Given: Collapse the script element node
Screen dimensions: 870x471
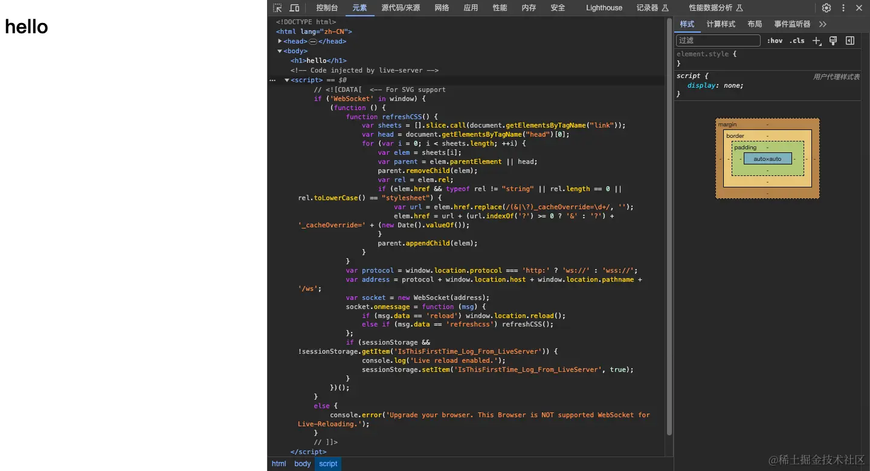Looking at the screenshot, I should tap(287, 80).
